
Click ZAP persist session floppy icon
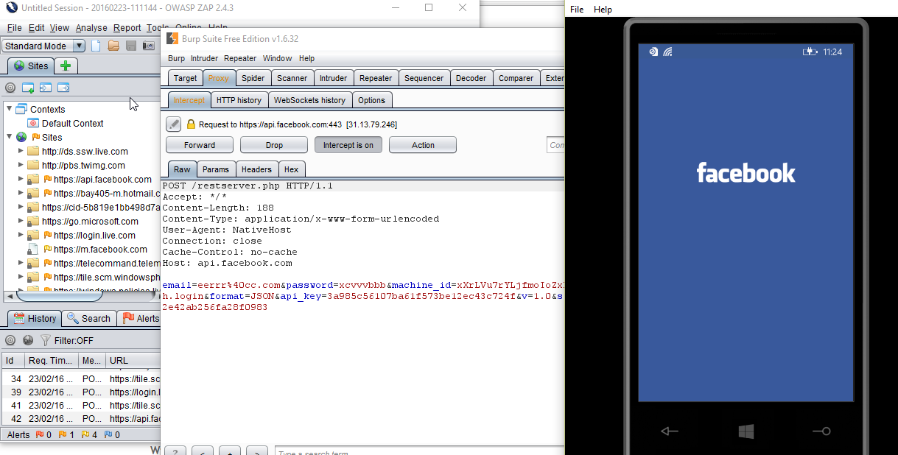(131, 46)
